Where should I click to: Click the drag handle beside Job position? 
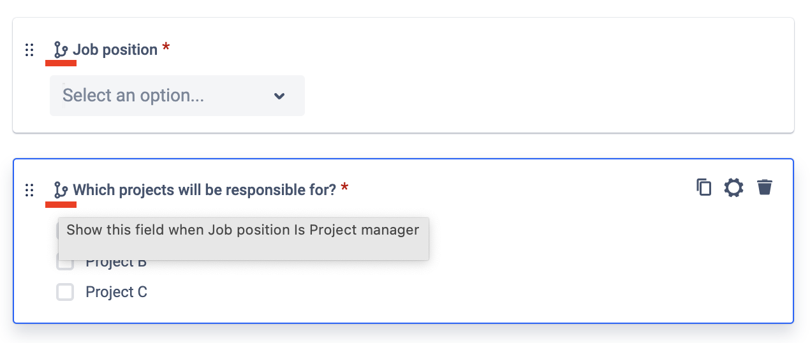[x=29, y=50]
